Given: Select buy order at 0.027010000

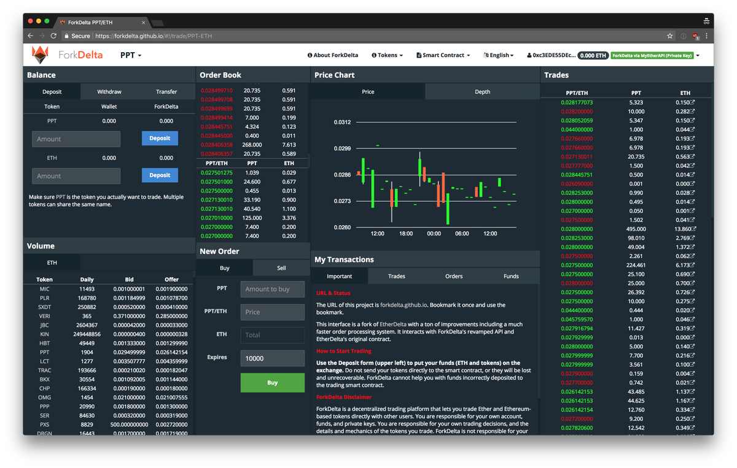Looking at the screenshot, I should pos(251,218).
